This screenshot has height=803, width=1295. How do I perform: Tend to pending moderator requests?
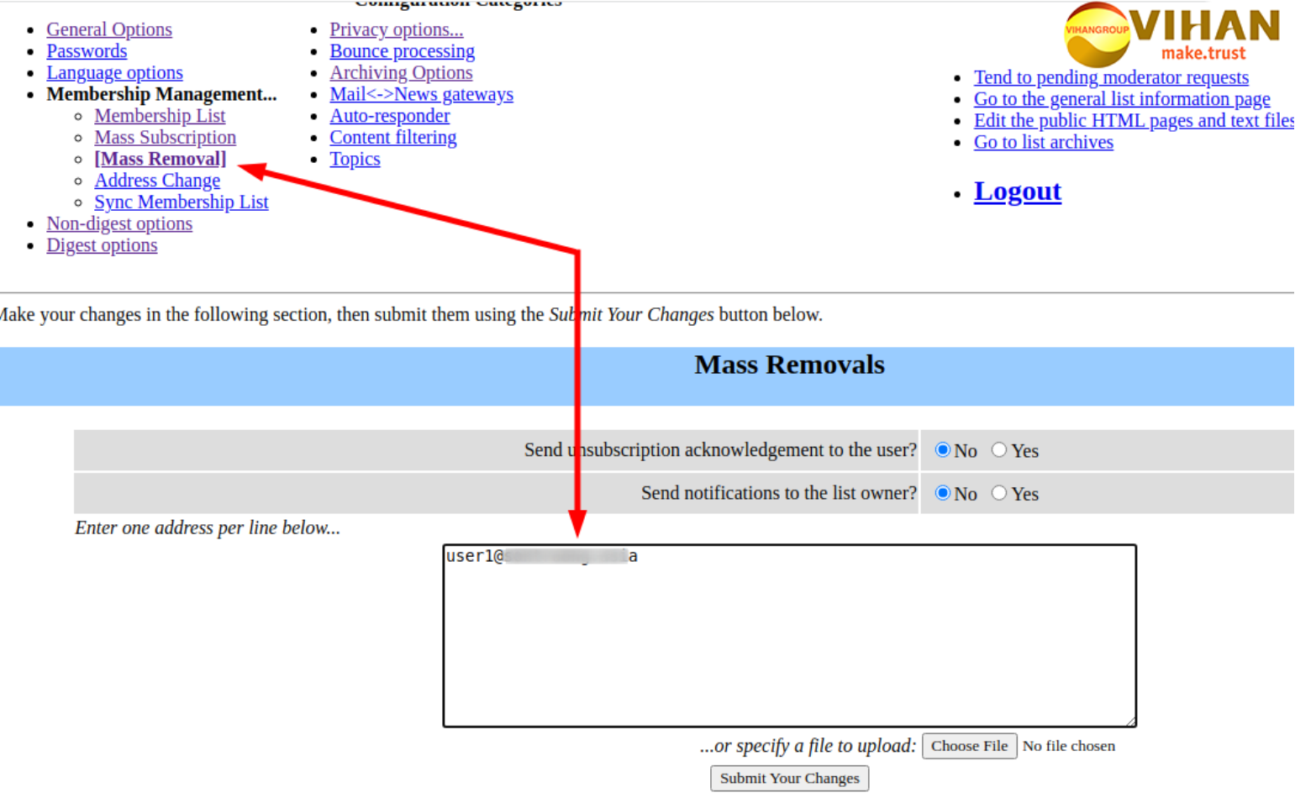pyautogui.click(x=1110, y=77)
